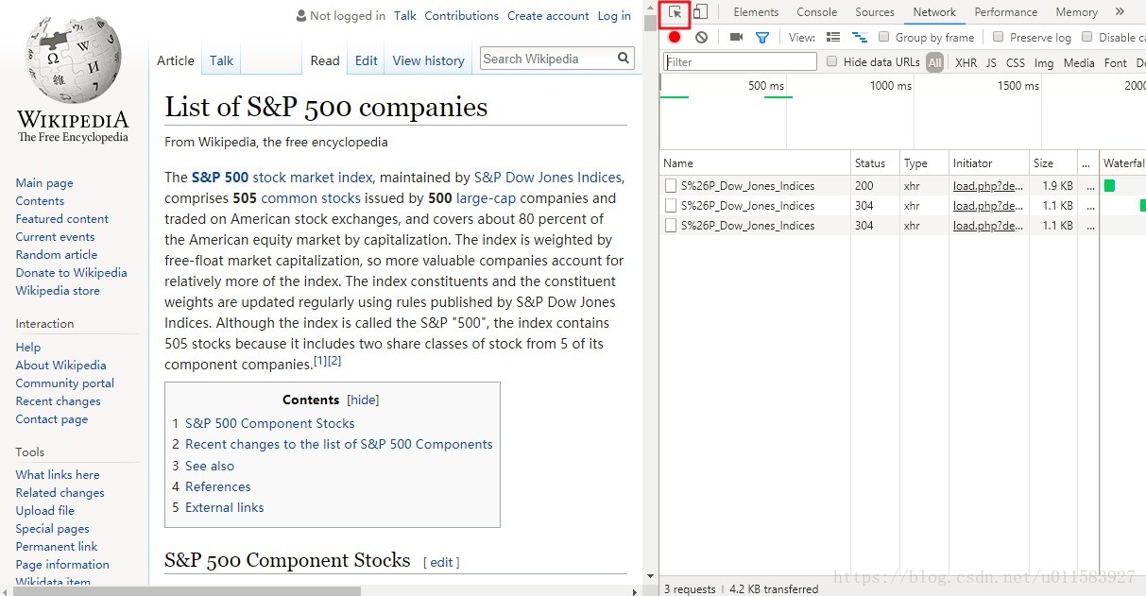Open the Wikipedia article Talk tab
The width and height of the screenshot is (1146, 596).
(x=222, y=60)
